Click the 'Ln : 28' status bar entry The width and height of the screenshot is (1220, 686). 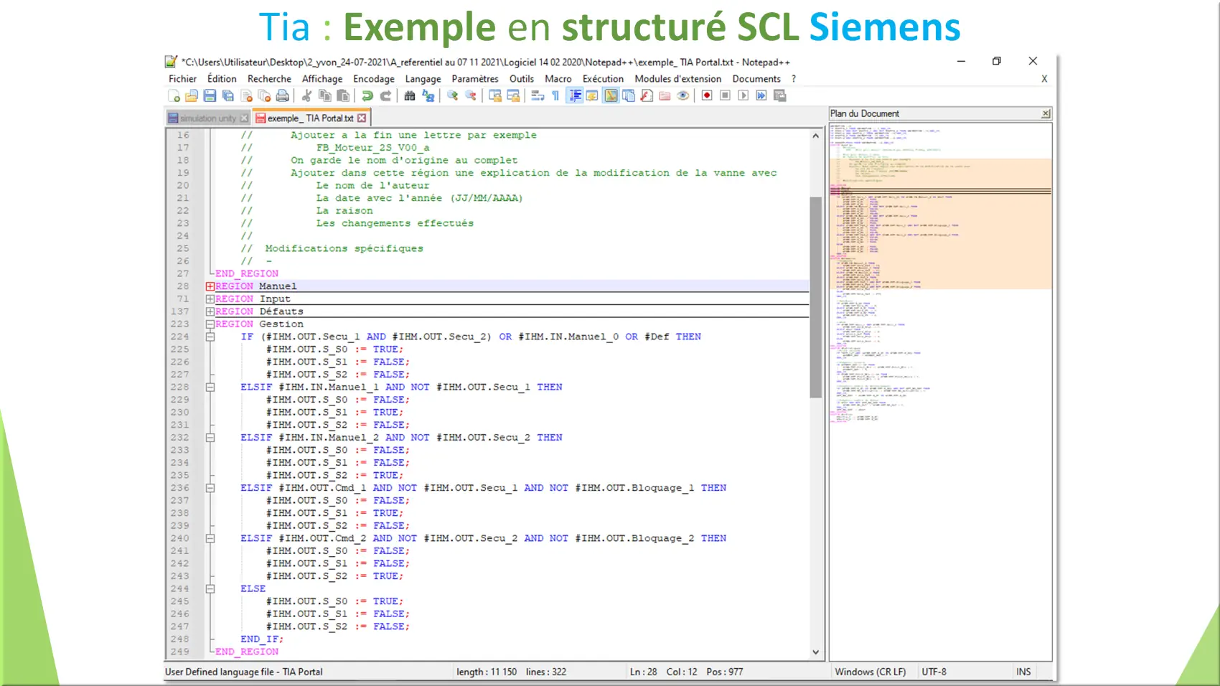pyautogui.click(x=643, y=672)
